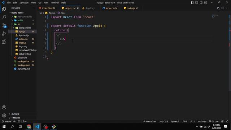Screen dimensions: 231x130
Task: Expand the public folder
Action: click(x=22, y=20)
